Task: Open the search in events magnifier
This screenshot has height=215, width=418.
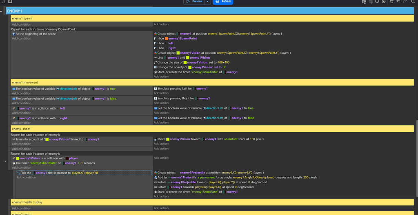Action: click(413, 2)
